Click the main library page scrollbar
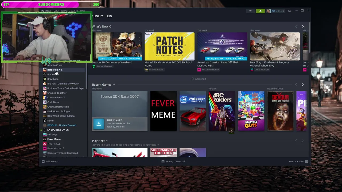The image size is (342, 192). click(309, 37)
